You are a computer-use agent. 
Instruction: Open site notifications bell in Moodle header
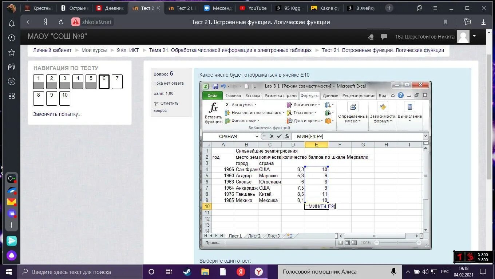[x=371, y=37]
